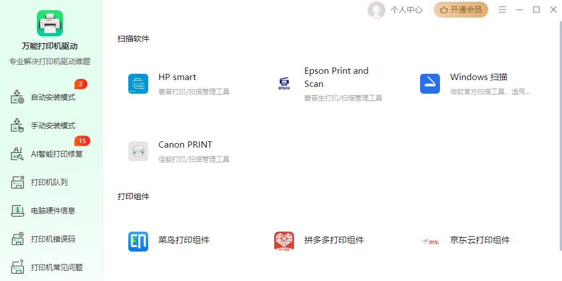Click the green printer app logo

pyautogui.click(x=50, y=23)
